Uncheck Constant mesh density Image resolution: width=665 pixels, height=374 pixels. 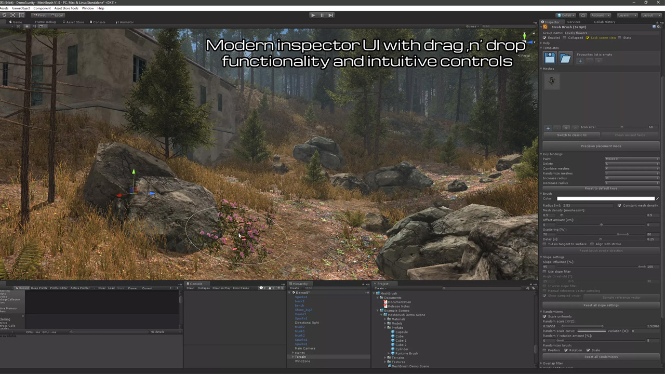coord(619,206)
